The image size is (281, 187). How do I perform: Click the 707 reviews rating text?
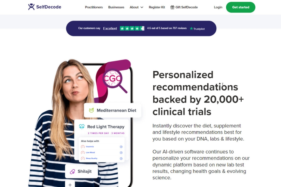(167, 28)
